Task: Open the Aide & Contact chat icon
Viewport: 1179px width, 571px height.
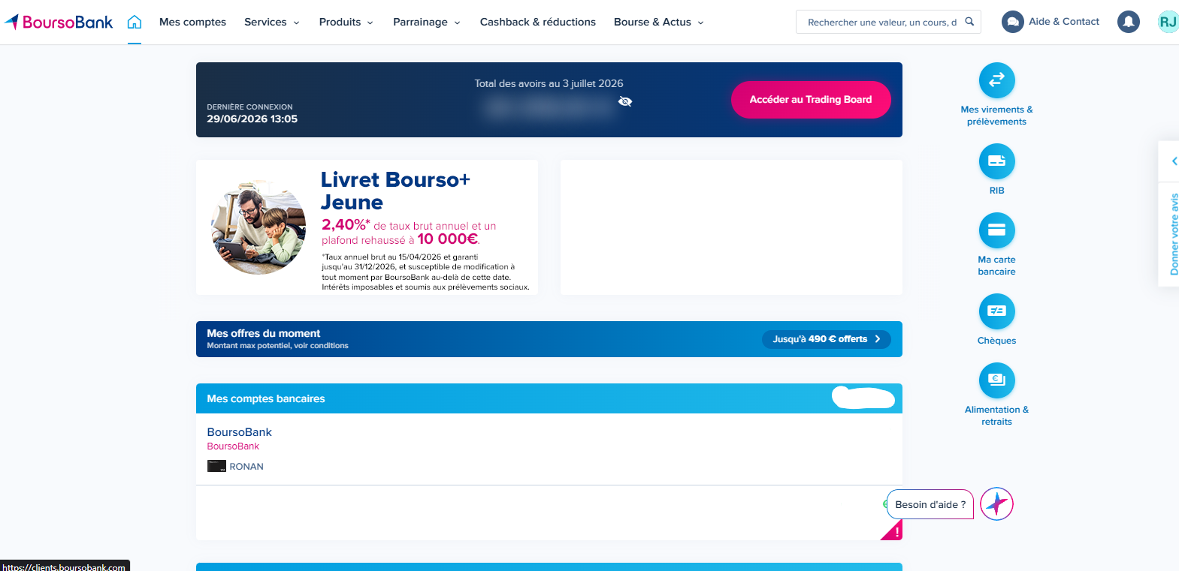Action: [x=1012, y=22]
